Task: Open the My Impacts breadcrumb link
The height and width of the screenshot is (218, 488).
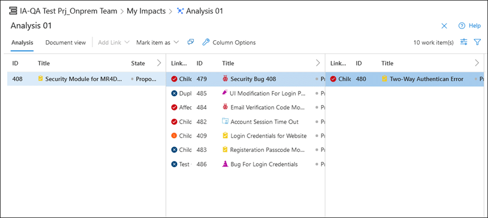Action: click(146, 11)
